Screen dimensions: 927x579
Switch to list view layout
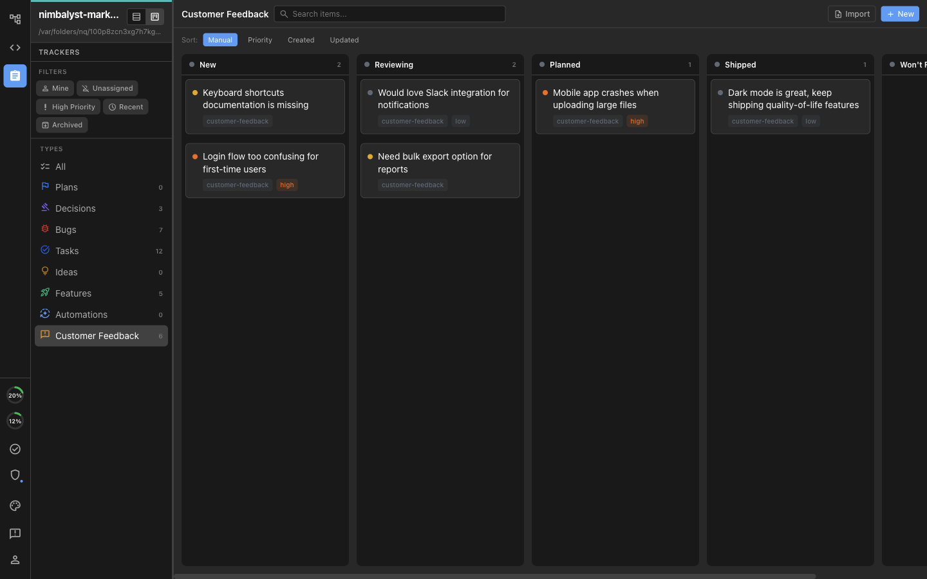tap(136, 17)
